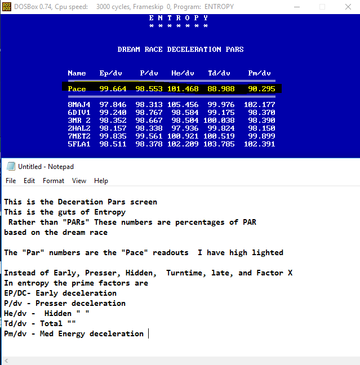The image size is (360, 365).
Task: Click the '3MR 2' row name
Action: pos(79,121)
